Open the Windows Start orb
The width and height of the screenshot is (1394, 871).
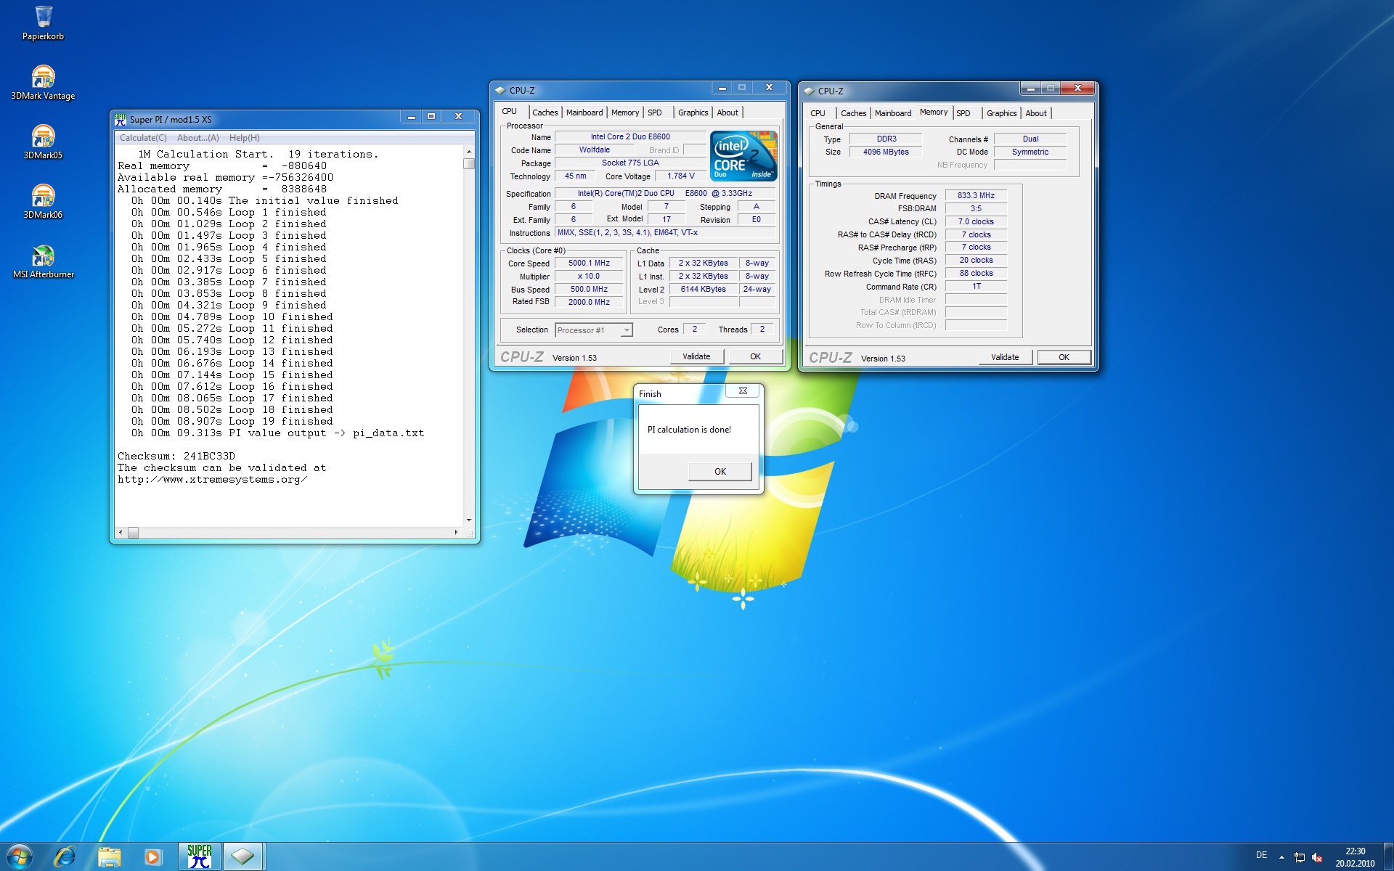[x=20, y=856]
